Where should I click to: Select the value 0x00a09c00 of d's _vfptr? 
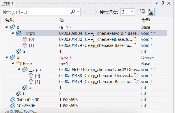[x=70, y=70]
